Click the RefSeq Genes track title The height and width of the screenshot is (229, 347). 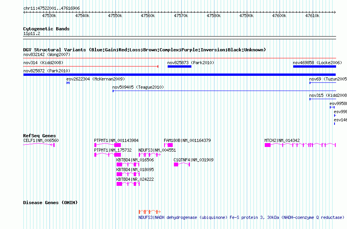[40, 136]
